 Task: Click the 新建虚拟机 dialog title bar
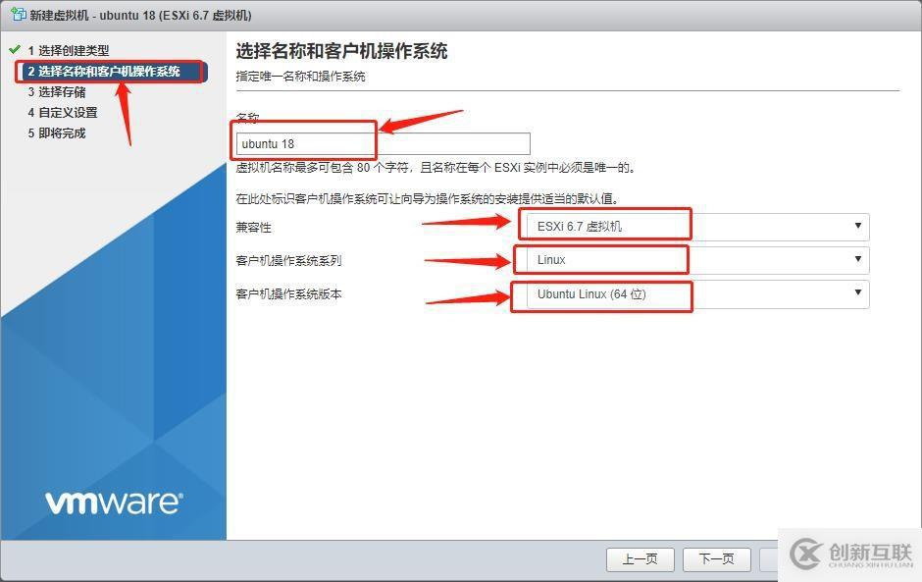tap(461, 15)
